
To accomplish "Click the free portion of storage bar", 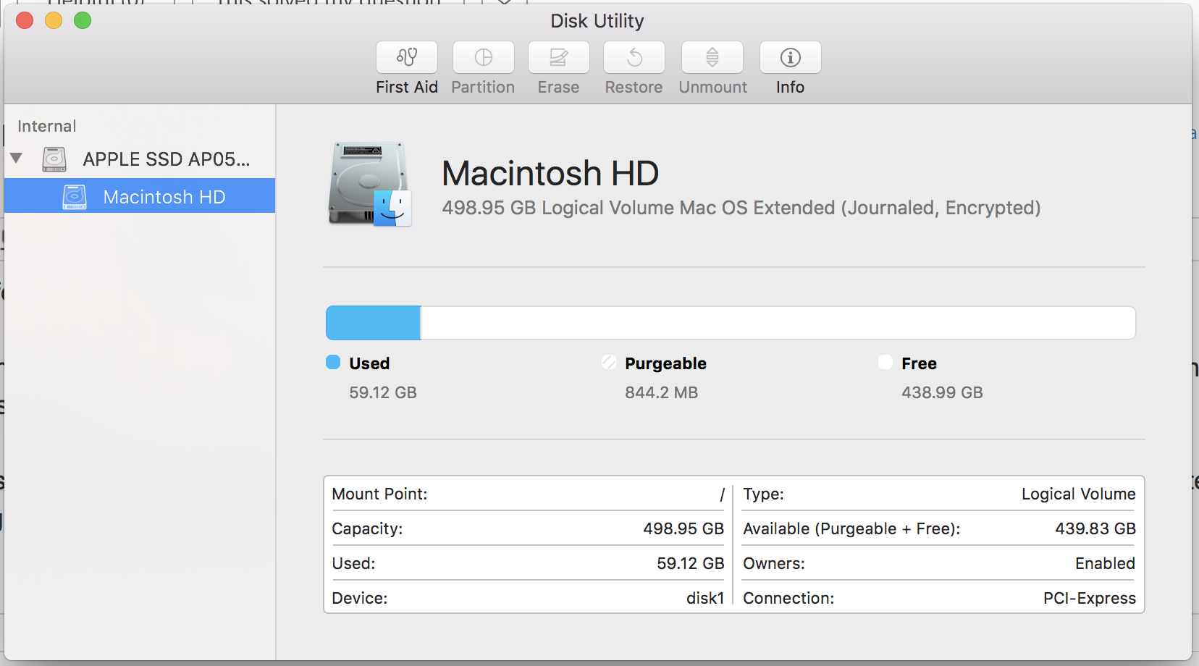I will tap(778, 323).
